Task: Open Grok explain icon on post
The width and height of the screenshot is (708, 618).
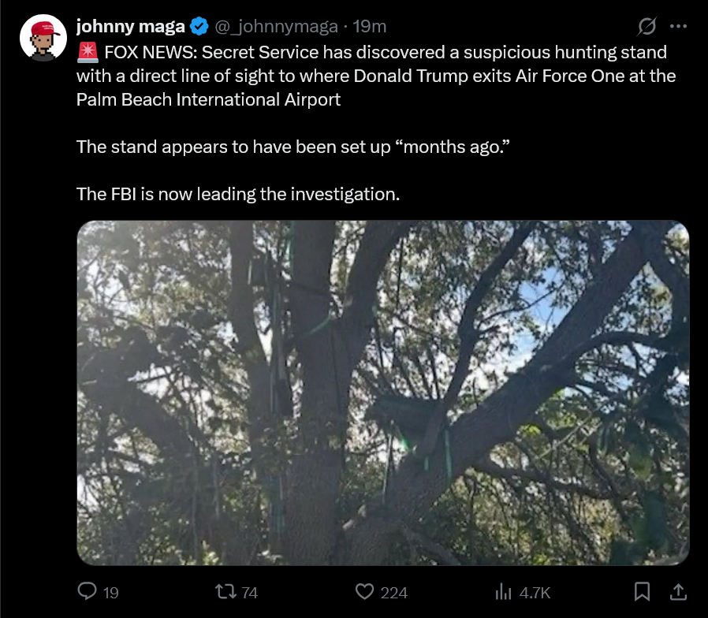Action: tap(646, 26)
